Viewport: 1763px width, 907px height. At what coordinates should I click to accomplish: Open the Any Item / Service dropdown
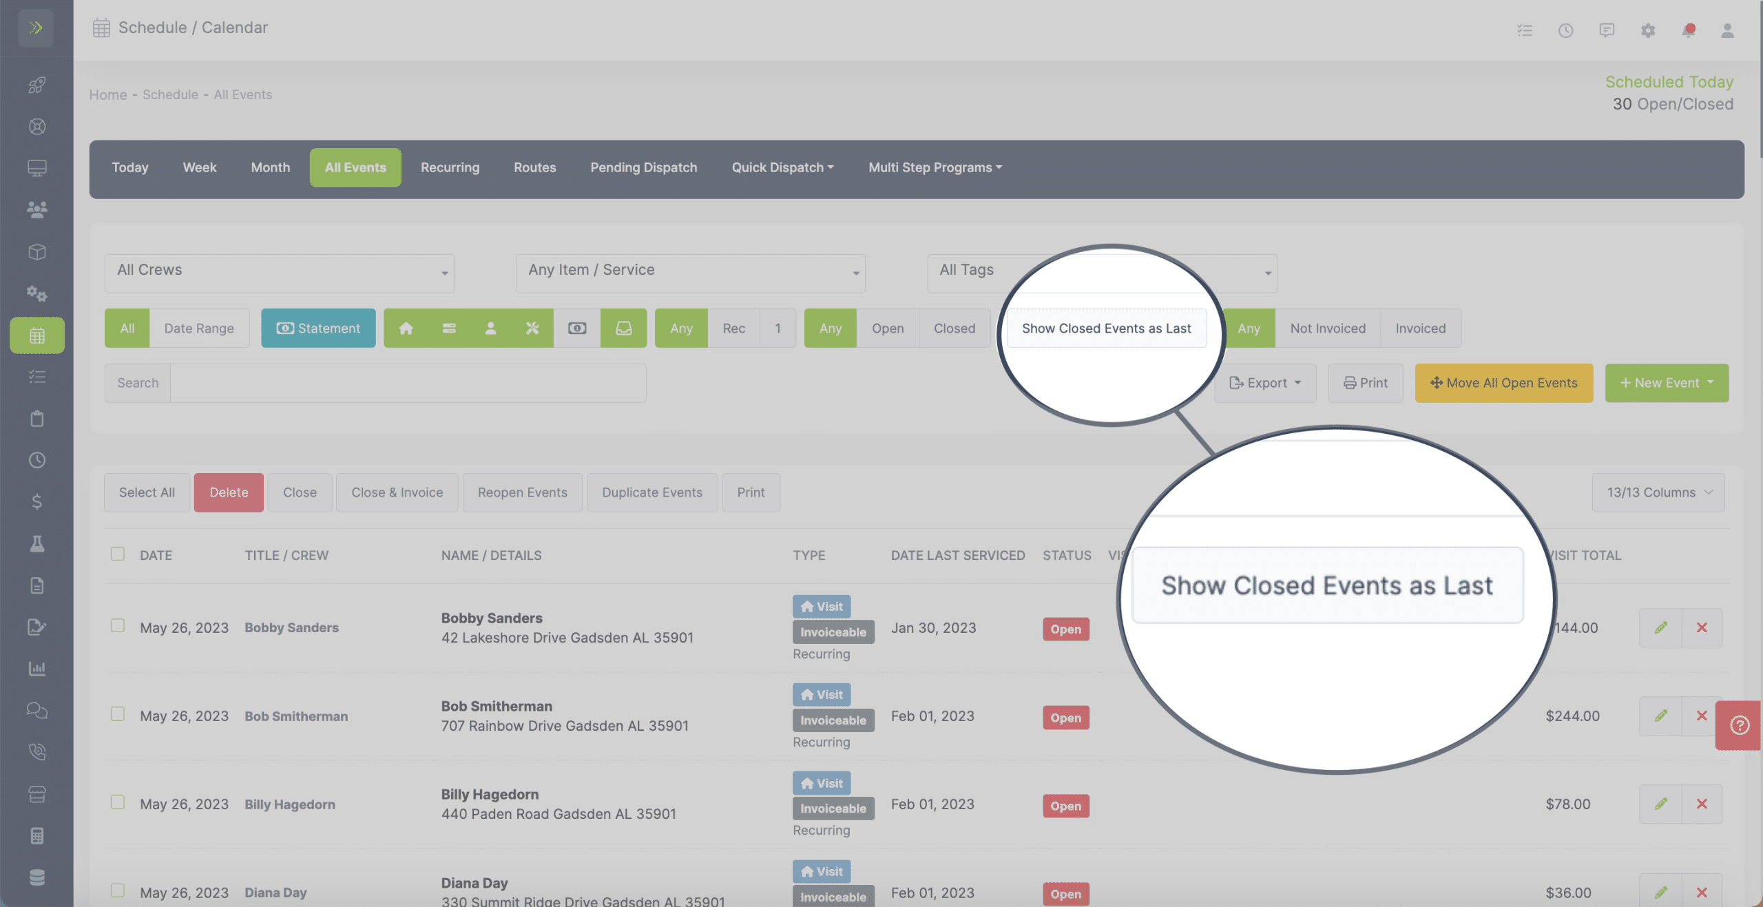pos(691,273)
